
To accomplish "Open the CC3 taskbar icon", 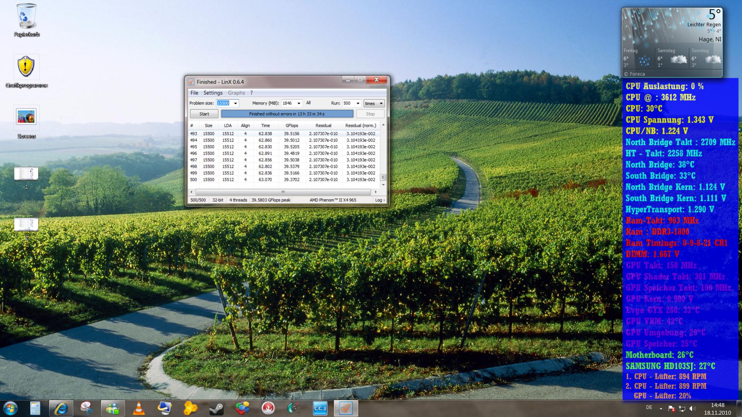I will [x=320, y=408].
